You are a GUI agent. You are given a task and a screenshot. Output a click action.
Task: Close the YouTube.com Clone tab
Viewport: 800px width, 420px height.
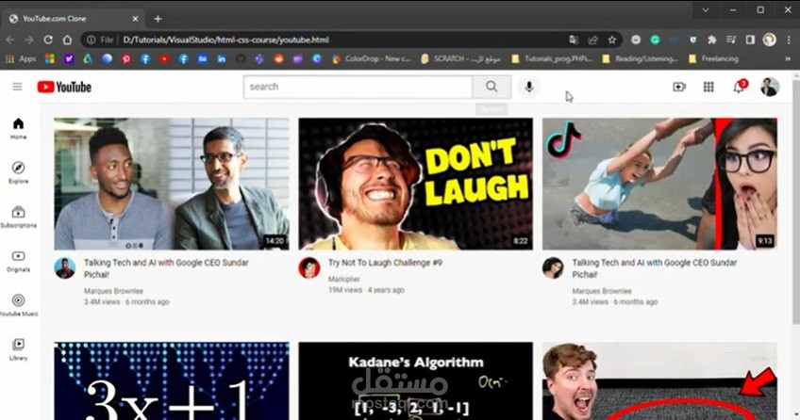coord(135,19)
